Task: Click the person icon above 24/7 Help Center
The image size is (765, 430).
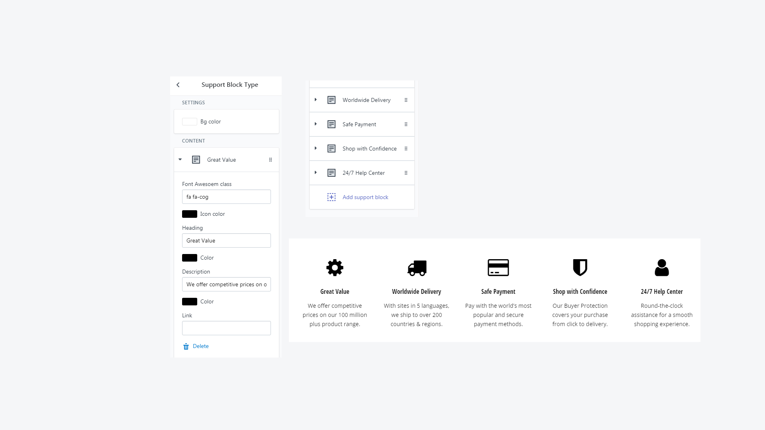Action: point(662,268)
